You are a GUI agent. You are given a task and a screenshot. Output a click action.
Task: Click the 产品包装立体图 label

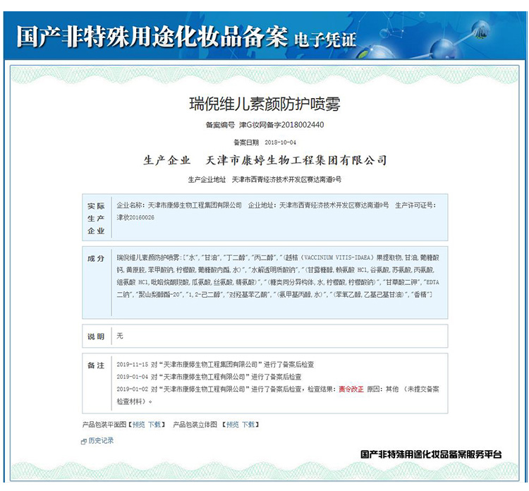pyautogui.click(x=195, y=425)
